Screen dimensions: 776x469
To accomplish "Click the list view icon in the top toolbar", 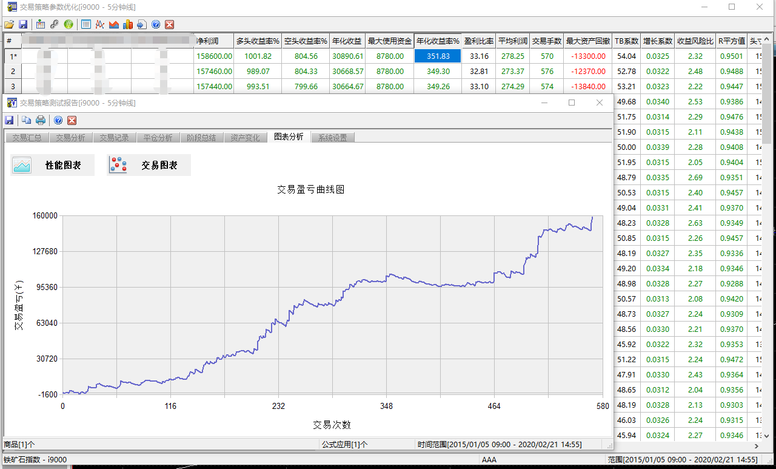I will [x=85, y=24].
